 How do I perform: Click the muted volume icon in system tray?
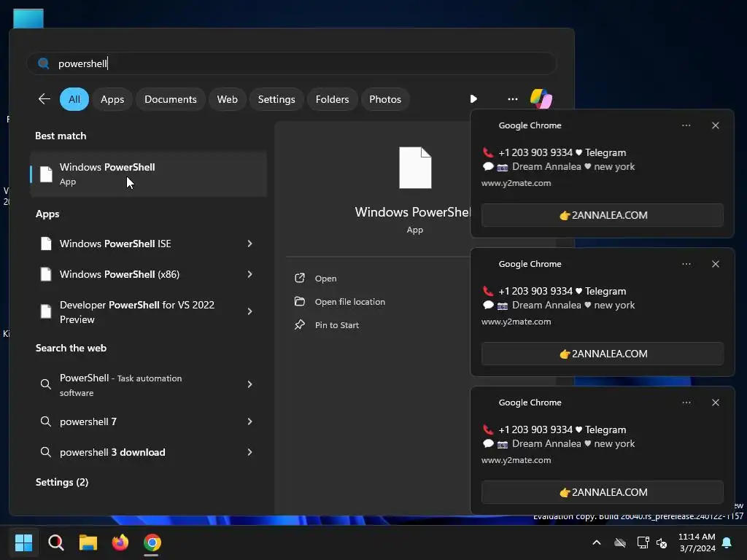(x=662, y=542)
